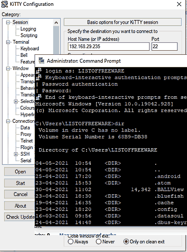Click the .BALLView file entry
The width and height of the screenshot is (187, 252).
[x=169, y=189]
